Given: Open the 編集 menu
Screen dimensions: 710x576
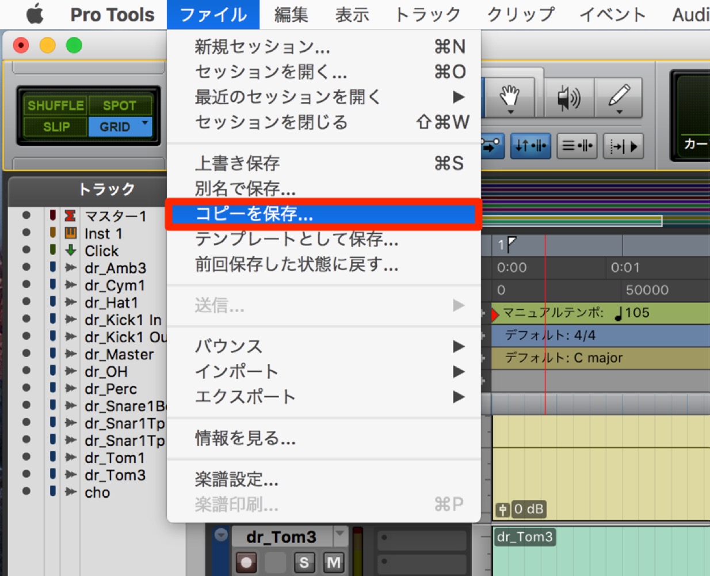Looking at the screenshot, I should [x=291, y=14].
